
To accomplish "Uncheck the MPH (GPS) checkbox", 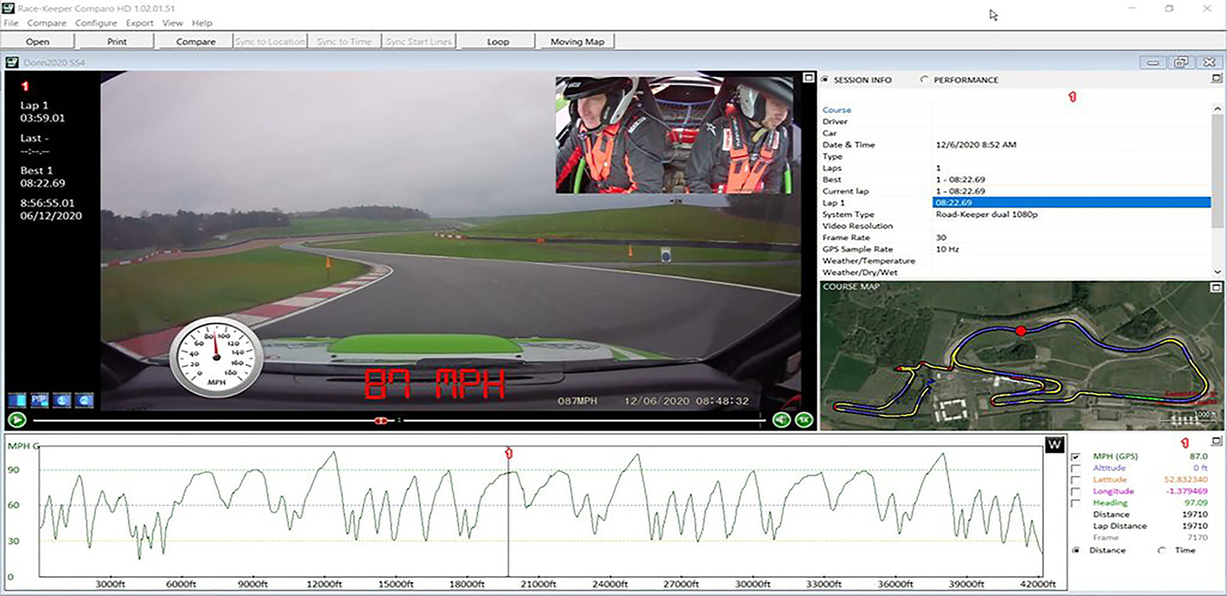I will pos(1076,457).
